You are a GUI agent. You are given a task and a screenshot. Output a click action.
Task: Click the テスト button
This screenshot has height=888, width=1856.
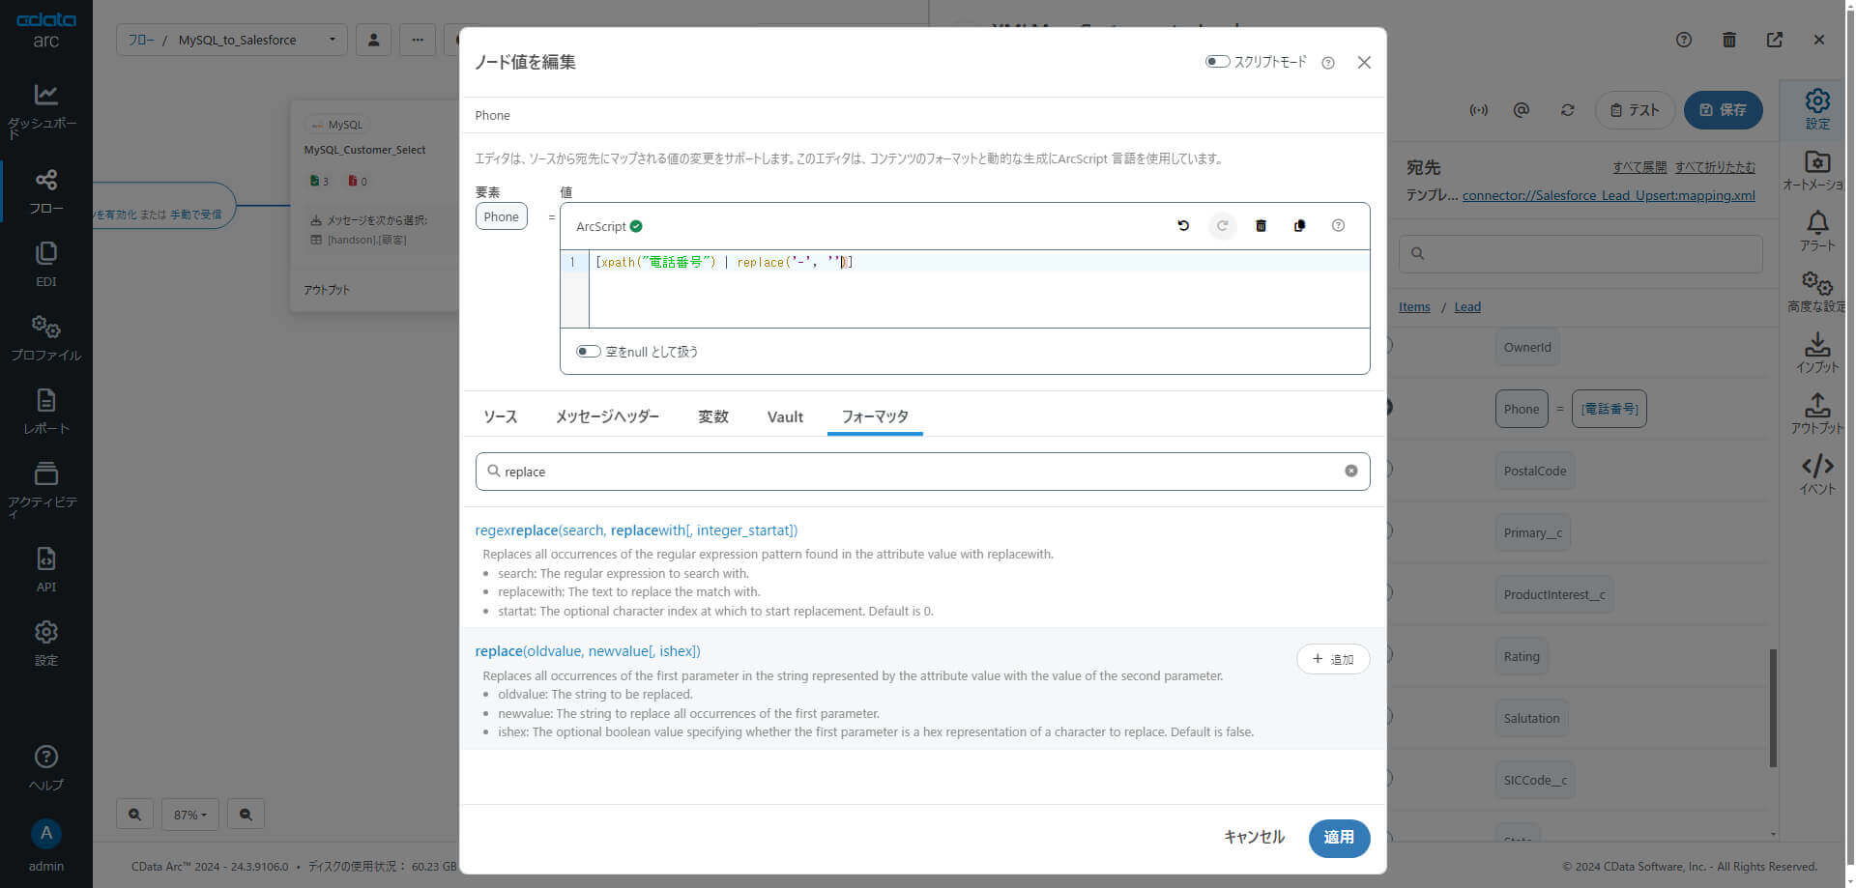(x=1635, y=110)
